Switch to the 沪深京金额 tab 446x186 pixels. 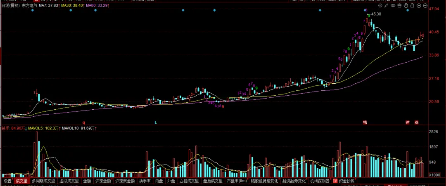click(x=125, y=181)
